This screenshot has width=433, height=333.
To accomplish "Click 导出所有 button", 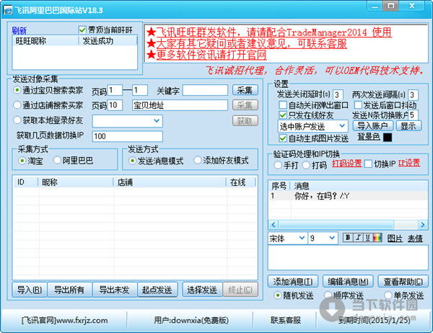I will click(x=69, y=290).
